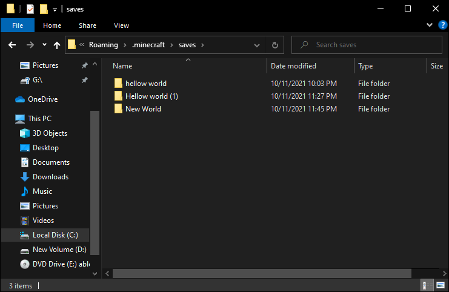Open the Music library
Viewport: 449px width, 292px height.
click(42, 191)
